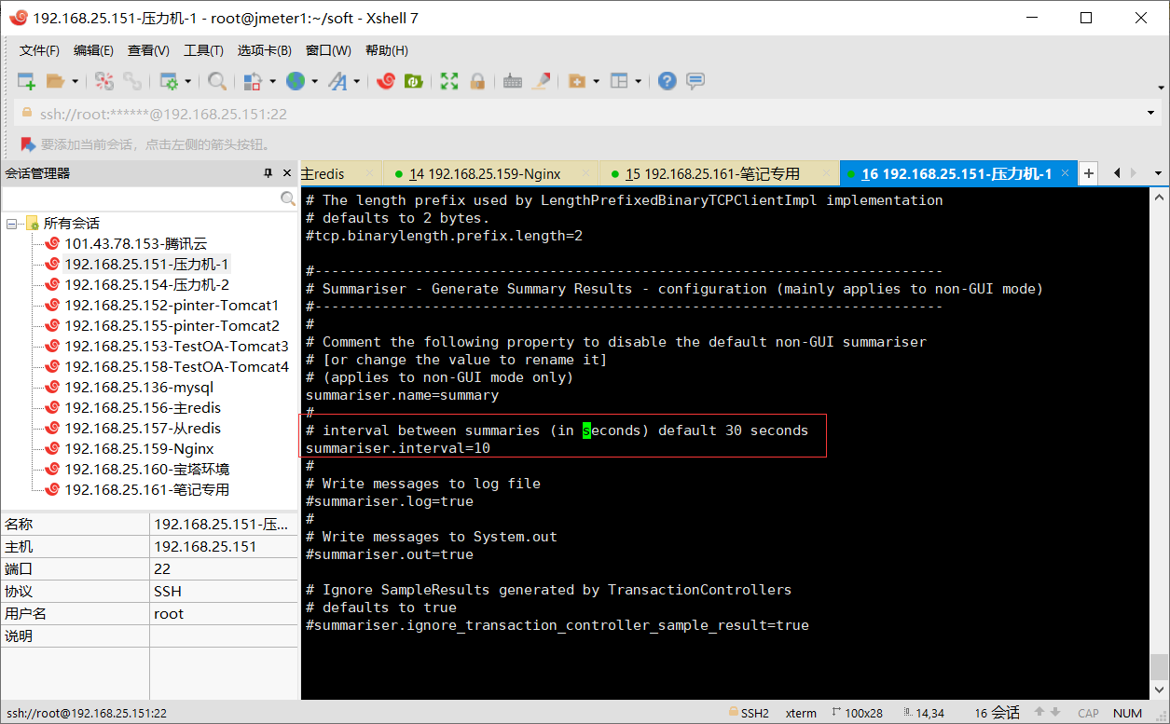
Task: Open the 选项卡(B) menu
Action: click(x=264, y=50)
